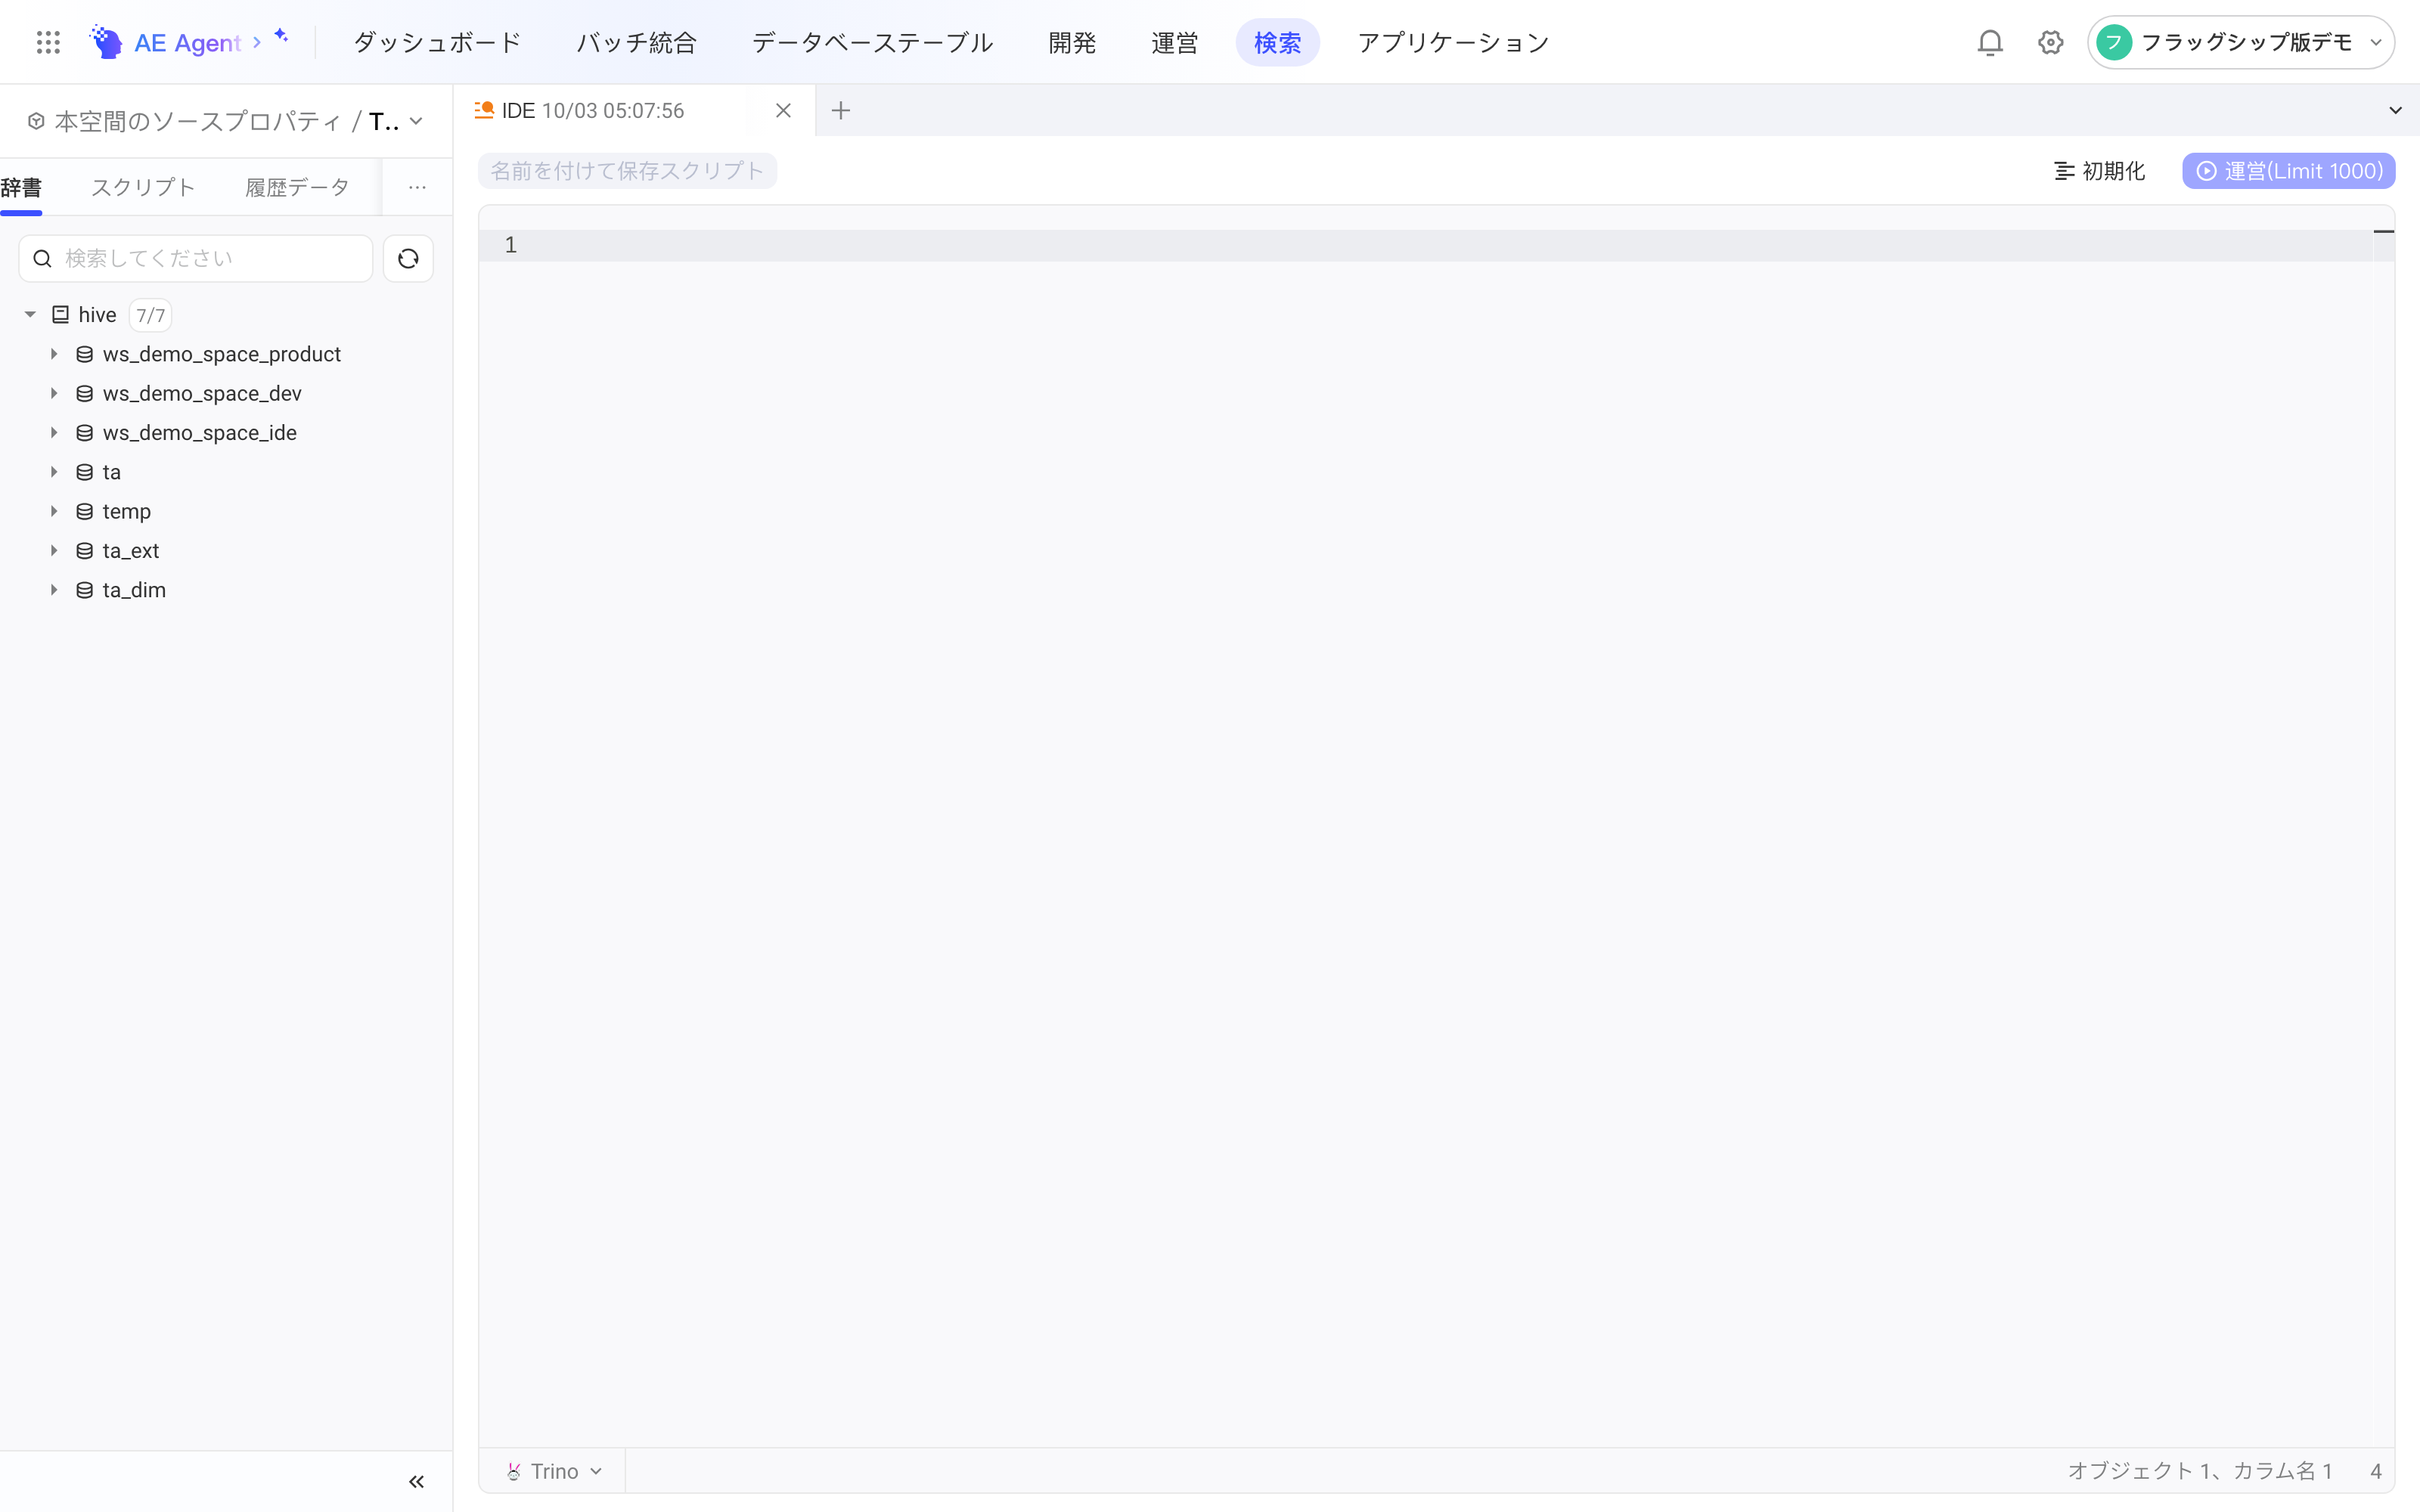Open the バッチ統合 menu
The image size is (2420, 1512).
pos(636,42)
